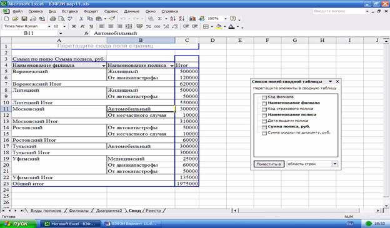Viewport: 390px width, 228px height.
Task: Sort ascending with the A-Z icon
Action: click(173, 19)
